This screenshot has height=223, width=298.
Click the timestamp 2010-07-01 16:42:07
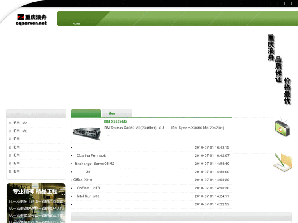coord(212,155)
